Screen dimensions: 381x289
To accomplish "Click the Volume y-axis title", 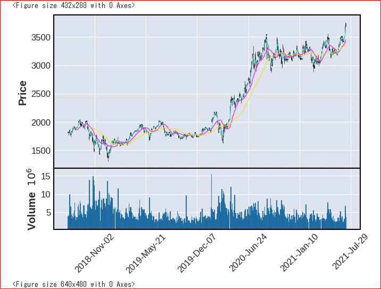I will 31,199.
